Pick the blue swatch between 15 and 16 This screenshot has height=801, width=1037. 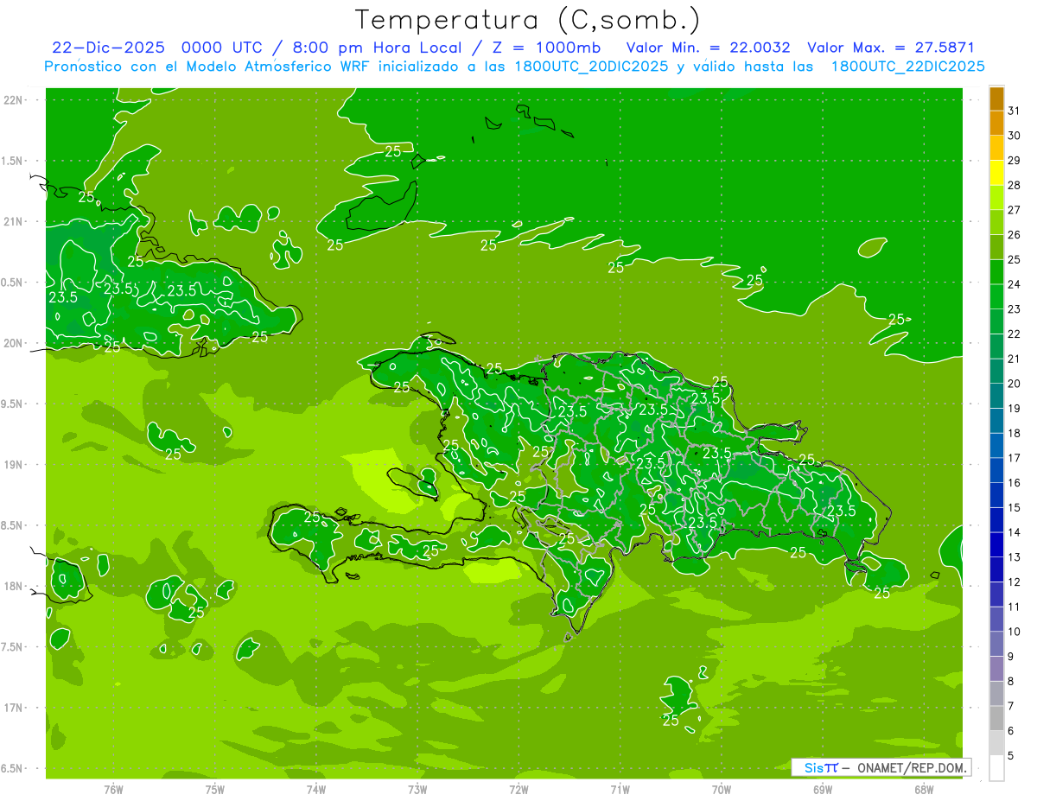[996, 495]
